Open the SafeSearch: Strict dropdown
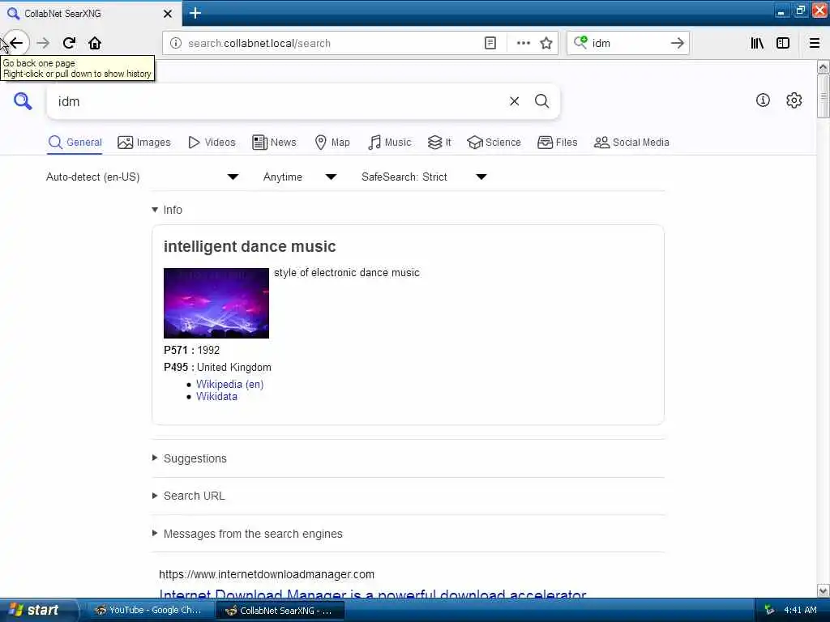This screenshot has height=622, width=830. [424, 177]
